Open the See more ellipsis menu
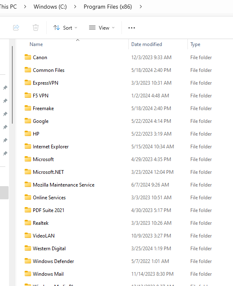The height and width of the screenshot is (286, 233). (132, 28)
